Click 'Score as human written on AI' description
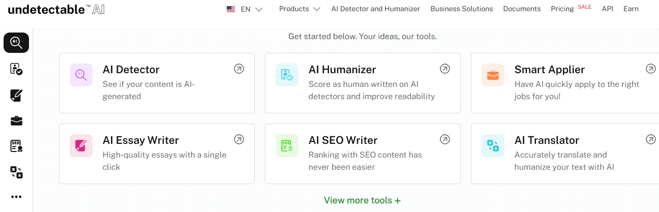659x212 pixels. click(x=372, y=90)
